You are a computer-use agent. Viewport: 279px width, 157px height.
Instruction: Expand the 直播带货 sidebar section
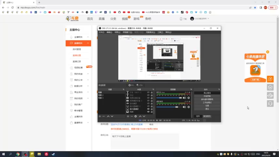88,123
